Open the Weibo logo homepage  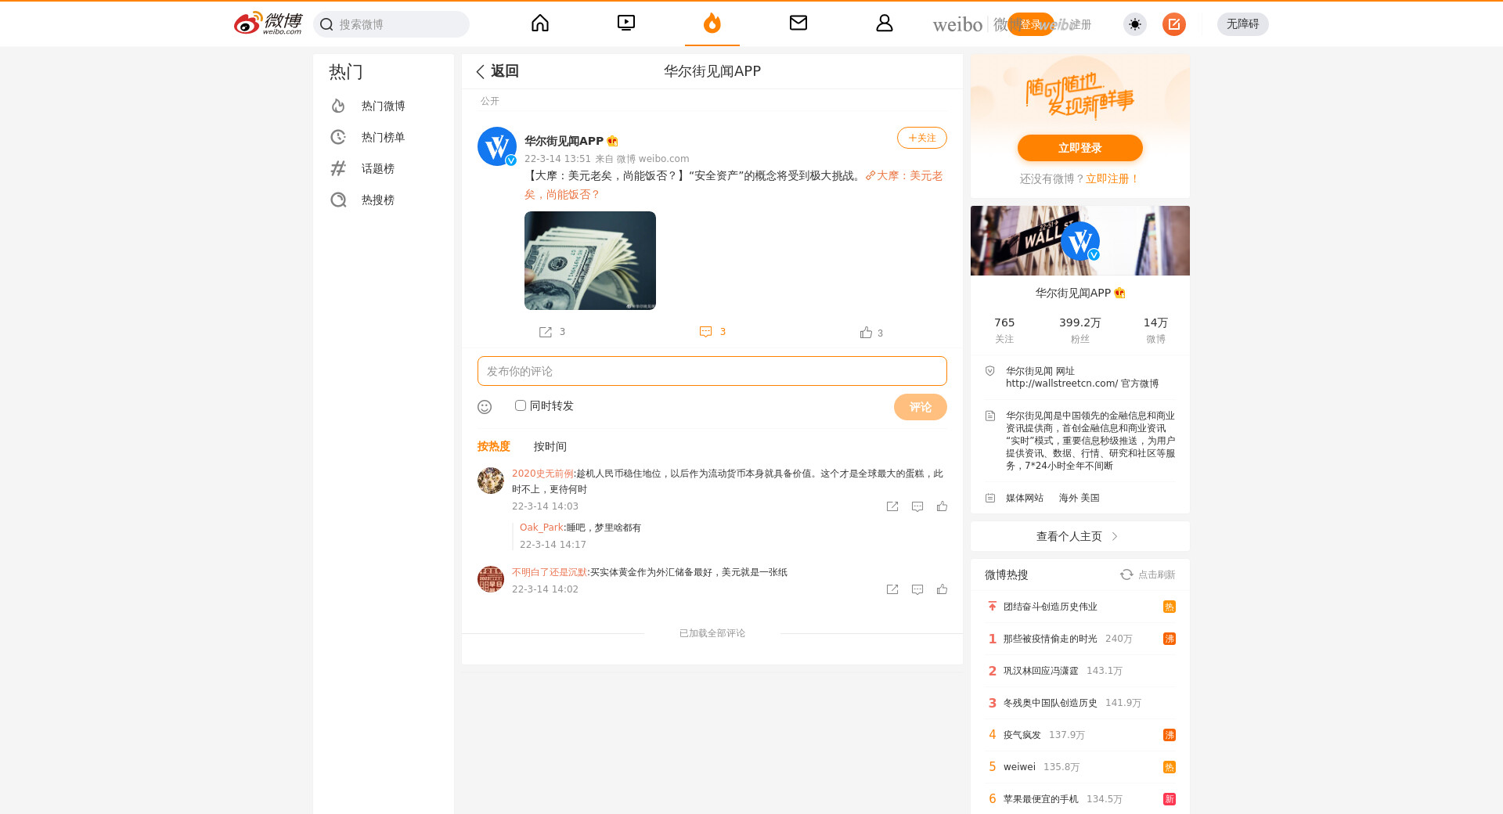268,23
